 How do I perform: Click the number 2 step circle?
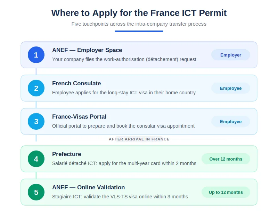[x=36, y=88]
